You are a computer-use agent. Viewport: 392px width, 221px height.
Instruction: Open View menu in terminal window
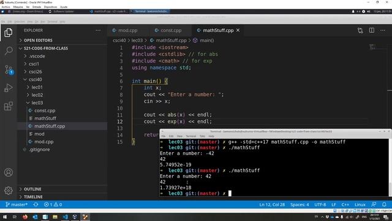pyautogui.click(x=179, y=136)
